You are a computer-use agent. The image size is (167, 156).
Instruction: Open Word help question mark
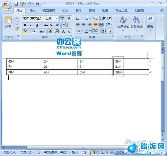(162, 11)
